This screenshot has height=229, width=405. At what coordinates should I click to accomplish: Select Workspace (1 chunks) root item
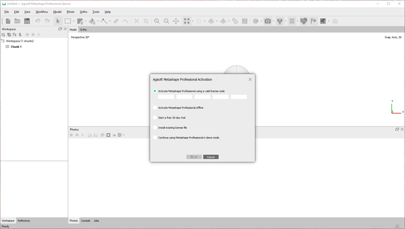pos(20,41)
